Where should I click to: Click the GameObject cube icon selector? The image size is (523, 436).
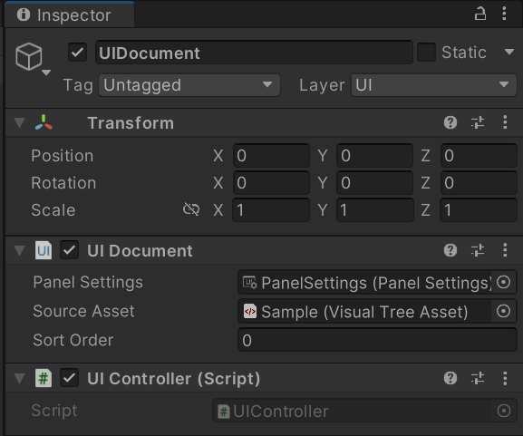32,58
